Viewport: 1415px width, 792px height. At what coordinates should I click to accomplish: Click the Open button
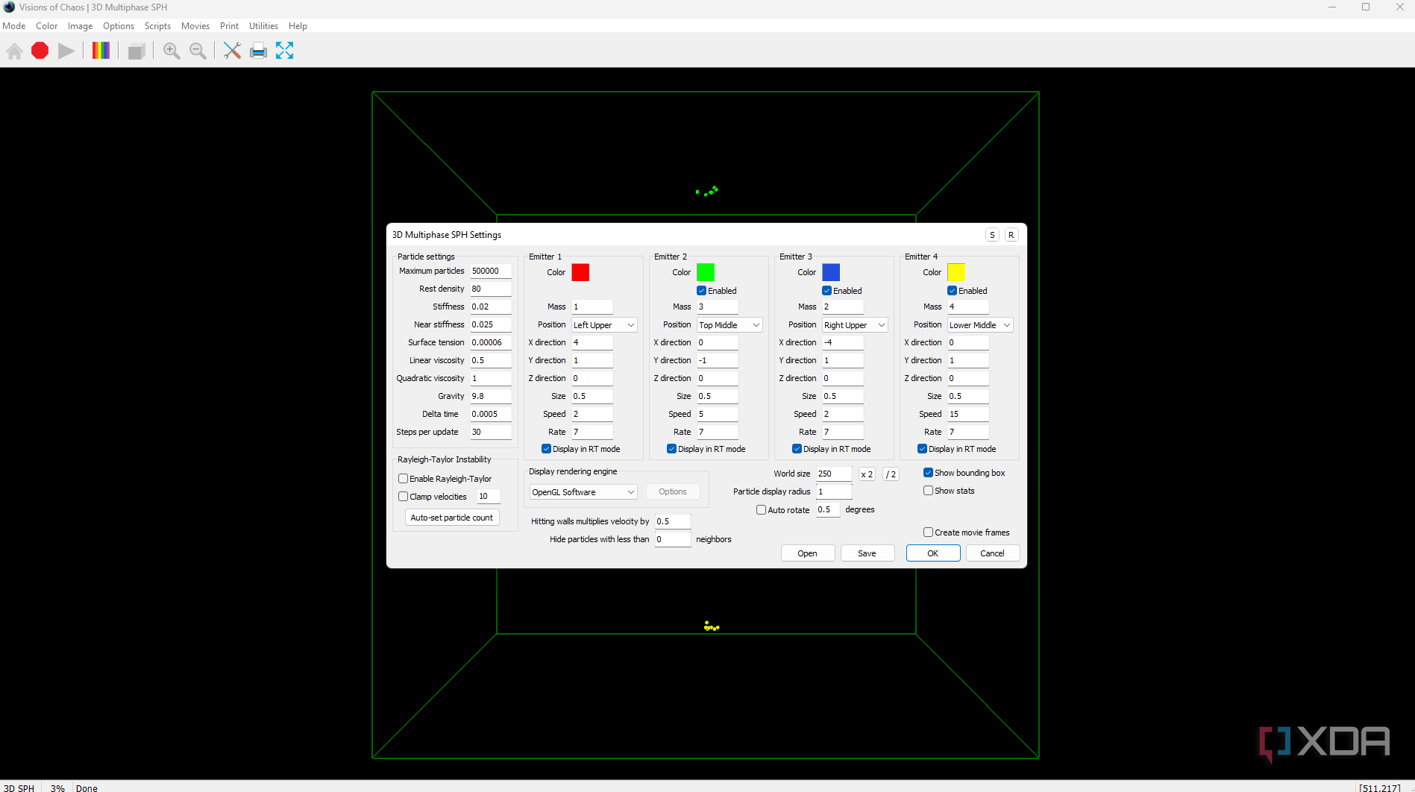point(807,553)
